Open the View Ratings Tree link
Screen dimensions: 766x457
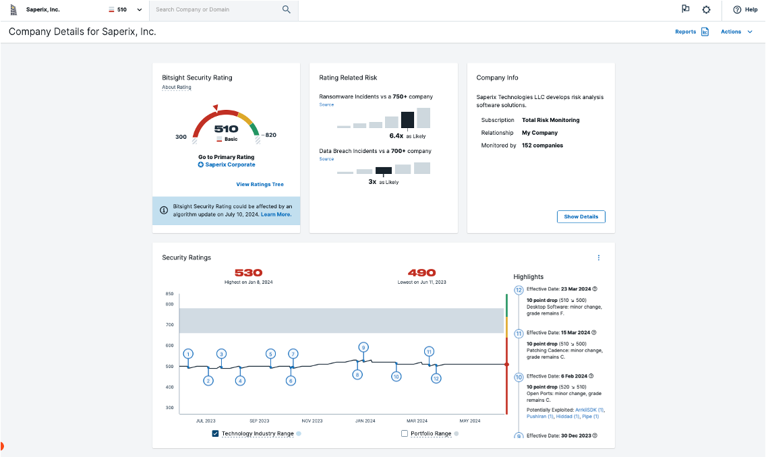click(x=260, y=185)
